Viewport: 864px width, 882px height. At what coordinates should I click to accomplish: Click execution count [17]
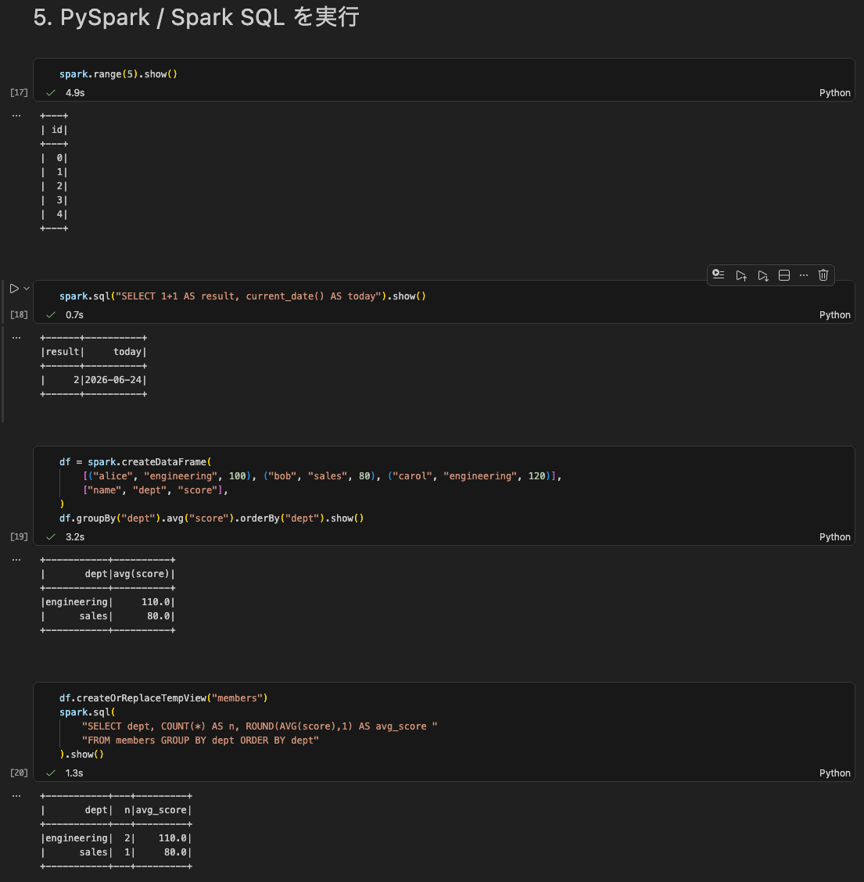pyautogui.click(x=19, y=92)
